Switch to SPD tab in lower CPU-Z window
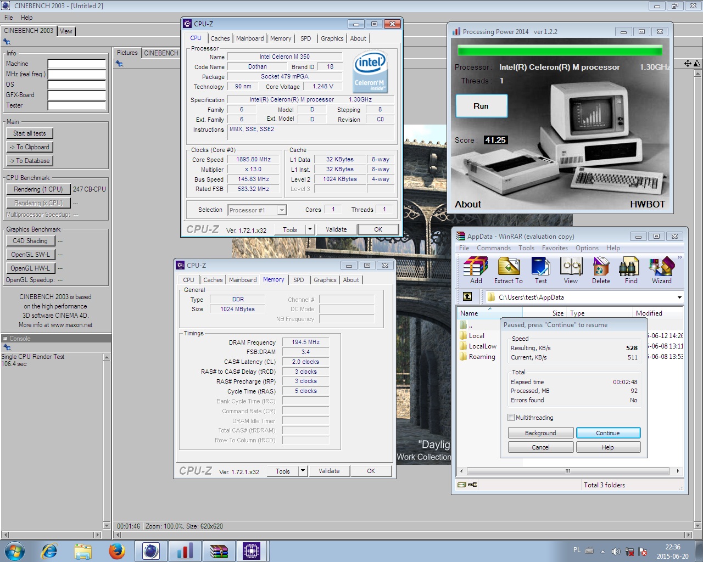The image size is (703, 562). tap(299, 280)
